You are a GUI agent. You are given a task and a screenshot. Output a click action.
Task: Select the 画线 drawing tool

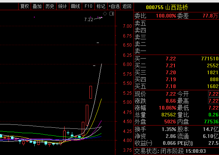75,6
